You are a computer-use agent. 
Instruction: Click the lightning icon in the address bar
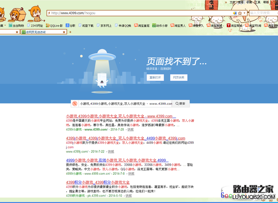[49, 13]
